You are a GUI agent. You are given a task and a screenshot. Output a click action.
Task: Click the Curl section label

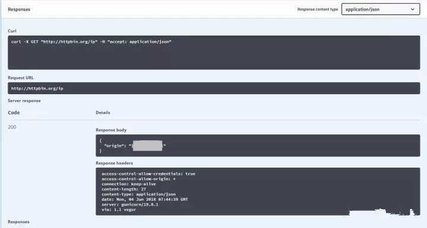coord(12,31)
